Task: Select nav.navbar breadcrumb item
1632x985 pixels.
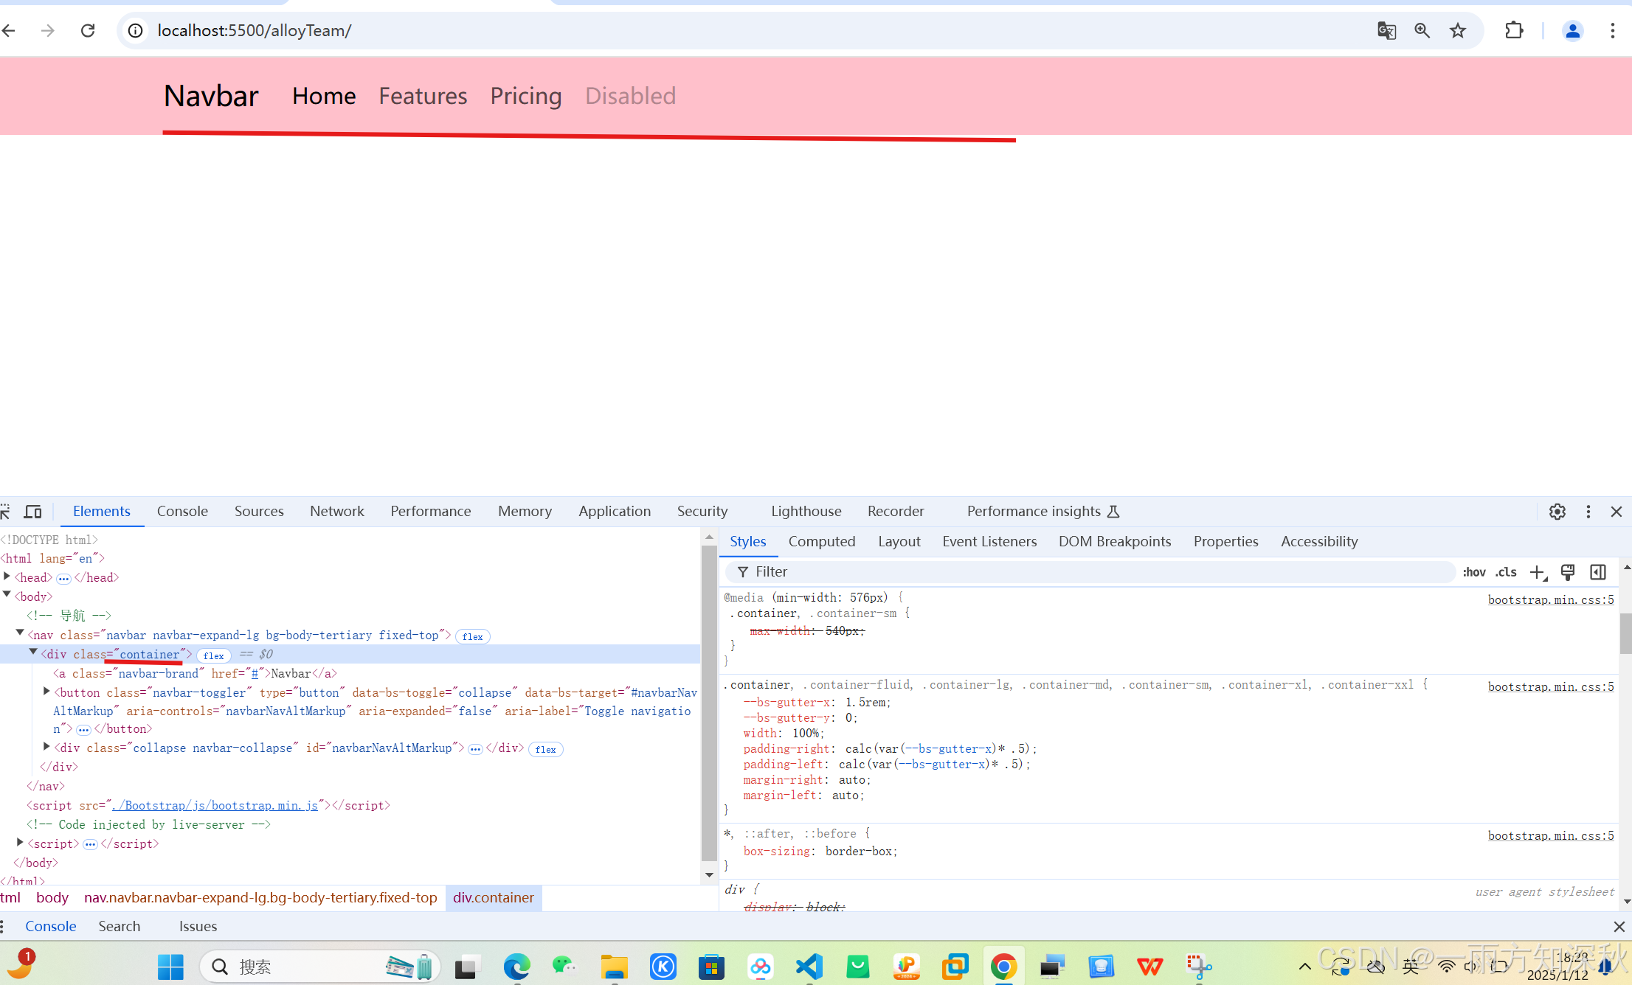Action: click(260, 897)
